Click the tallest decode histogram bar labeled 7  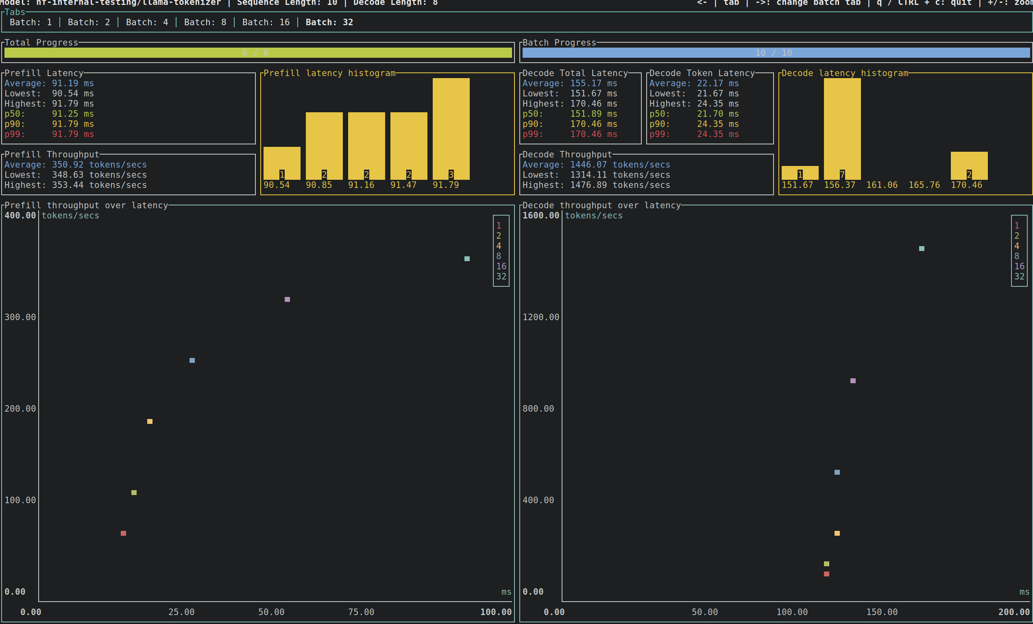point(842,128)
